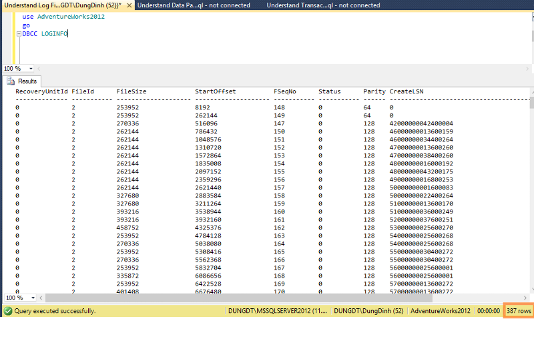
Task: Click the results horizontal scrollbar thumb
Action: (239, 298)
